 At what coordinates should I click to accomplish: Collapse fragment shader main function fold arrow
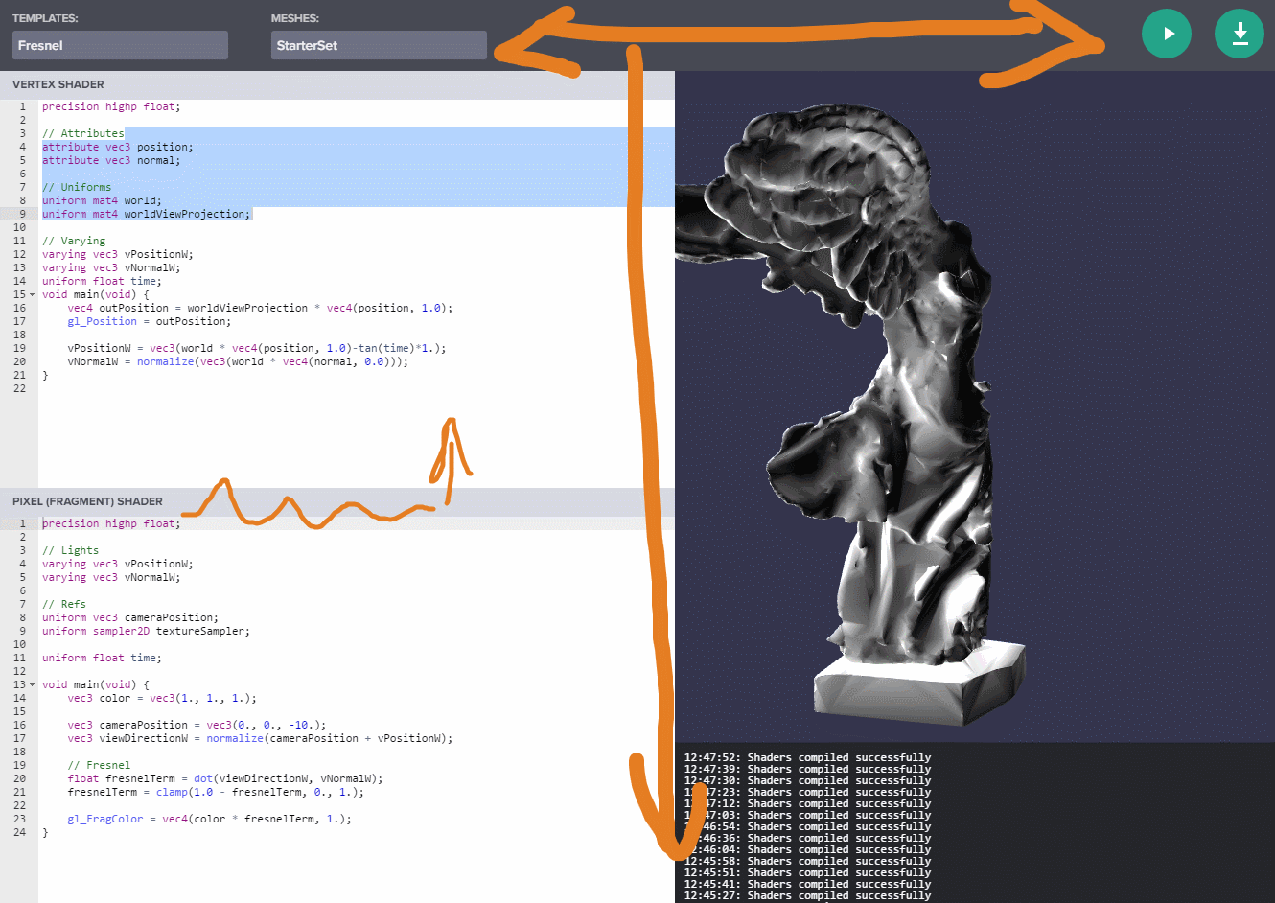pyautogui.click(x=33, y=684)
